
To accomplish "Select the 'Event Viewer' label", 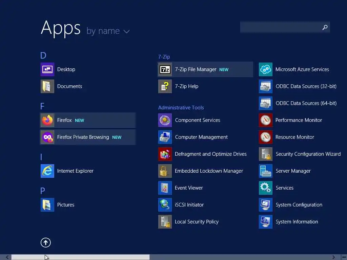I will pyautogui.click(x=189, y=188).
